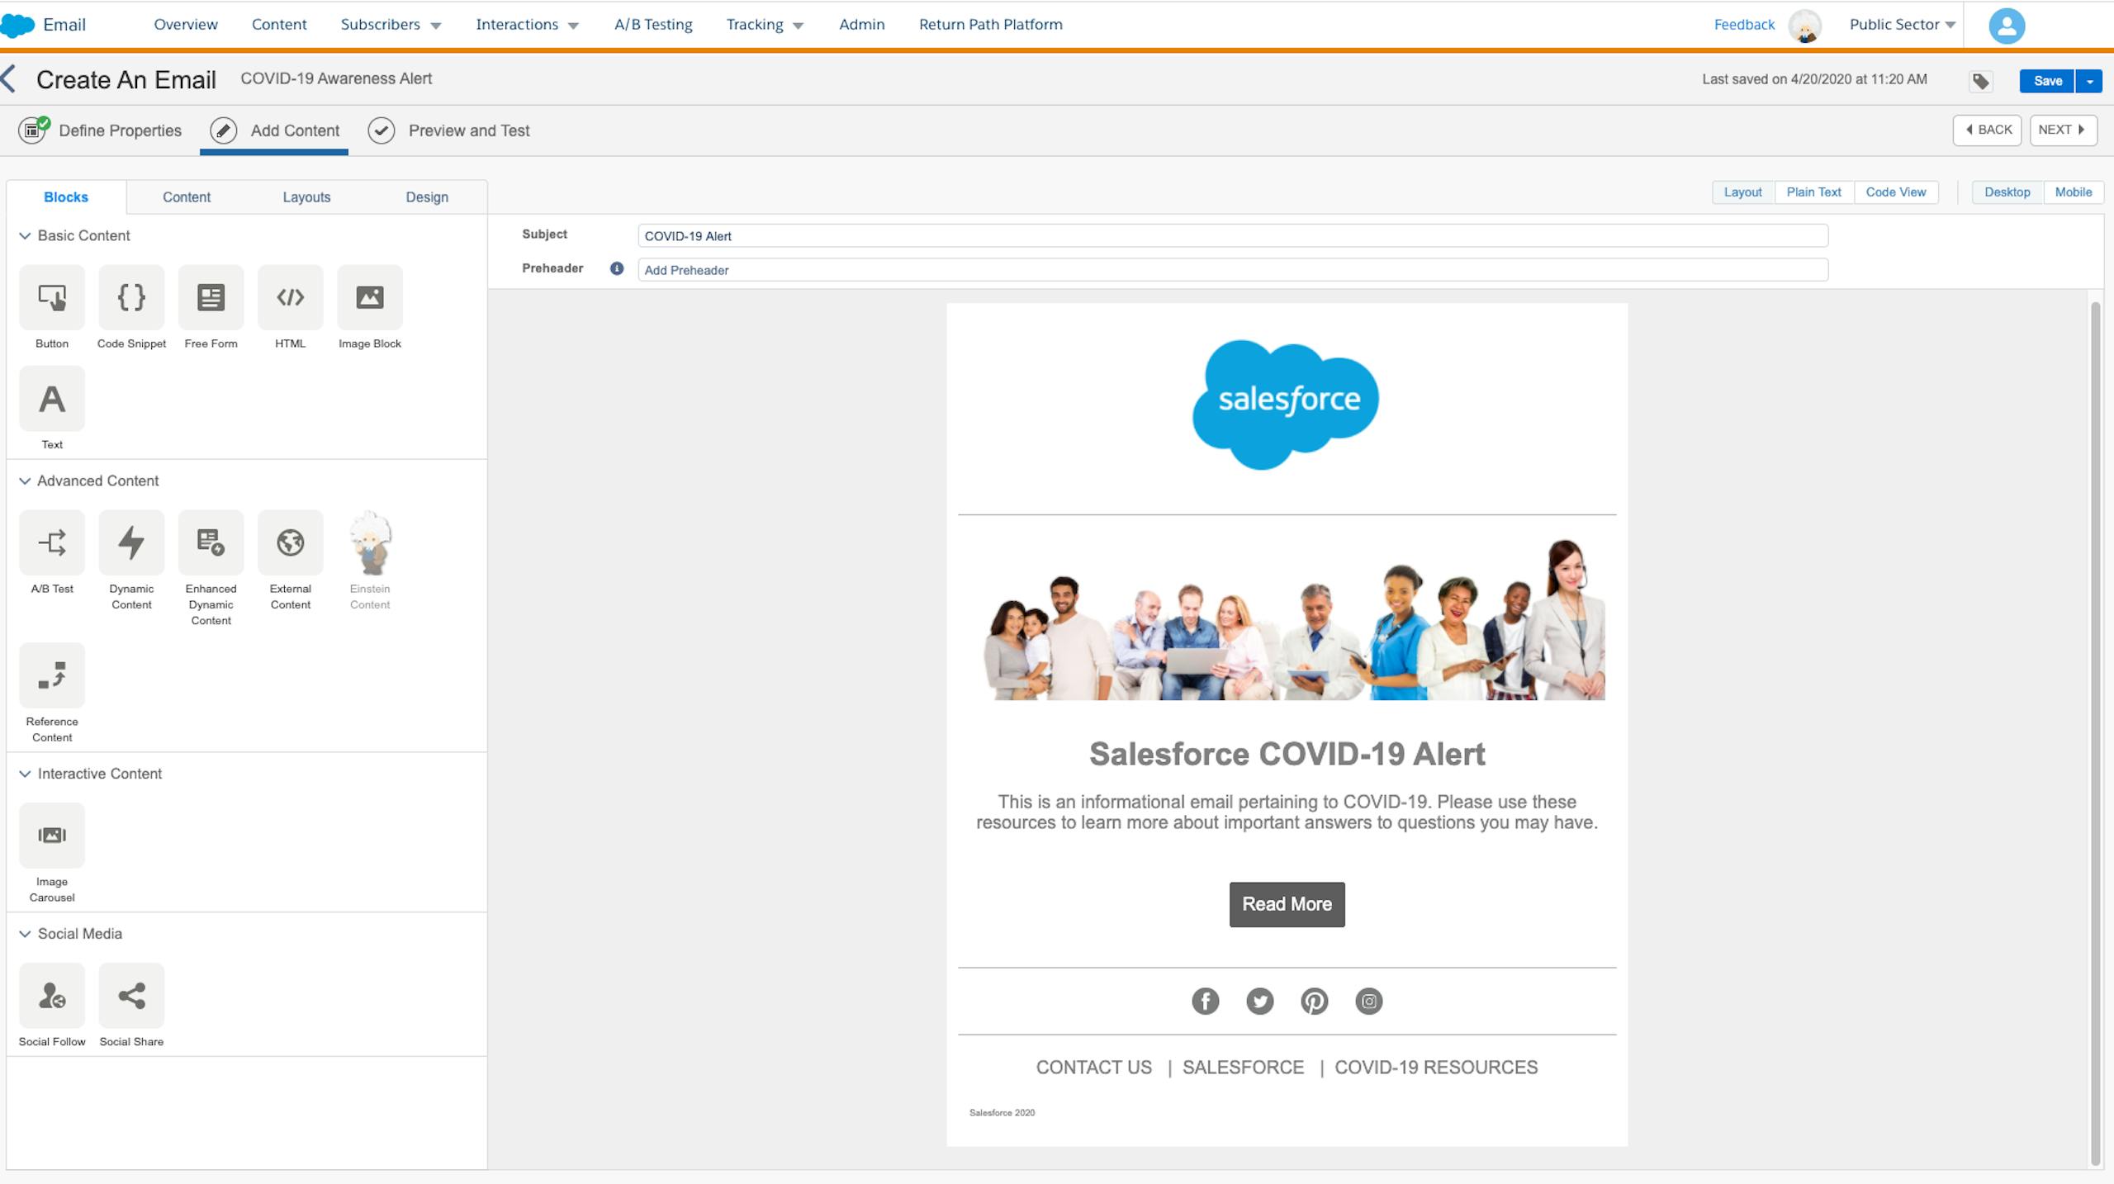Switch to the Blocks tab
Viewport: 2114px width, 1184px height.
[66, 197]
